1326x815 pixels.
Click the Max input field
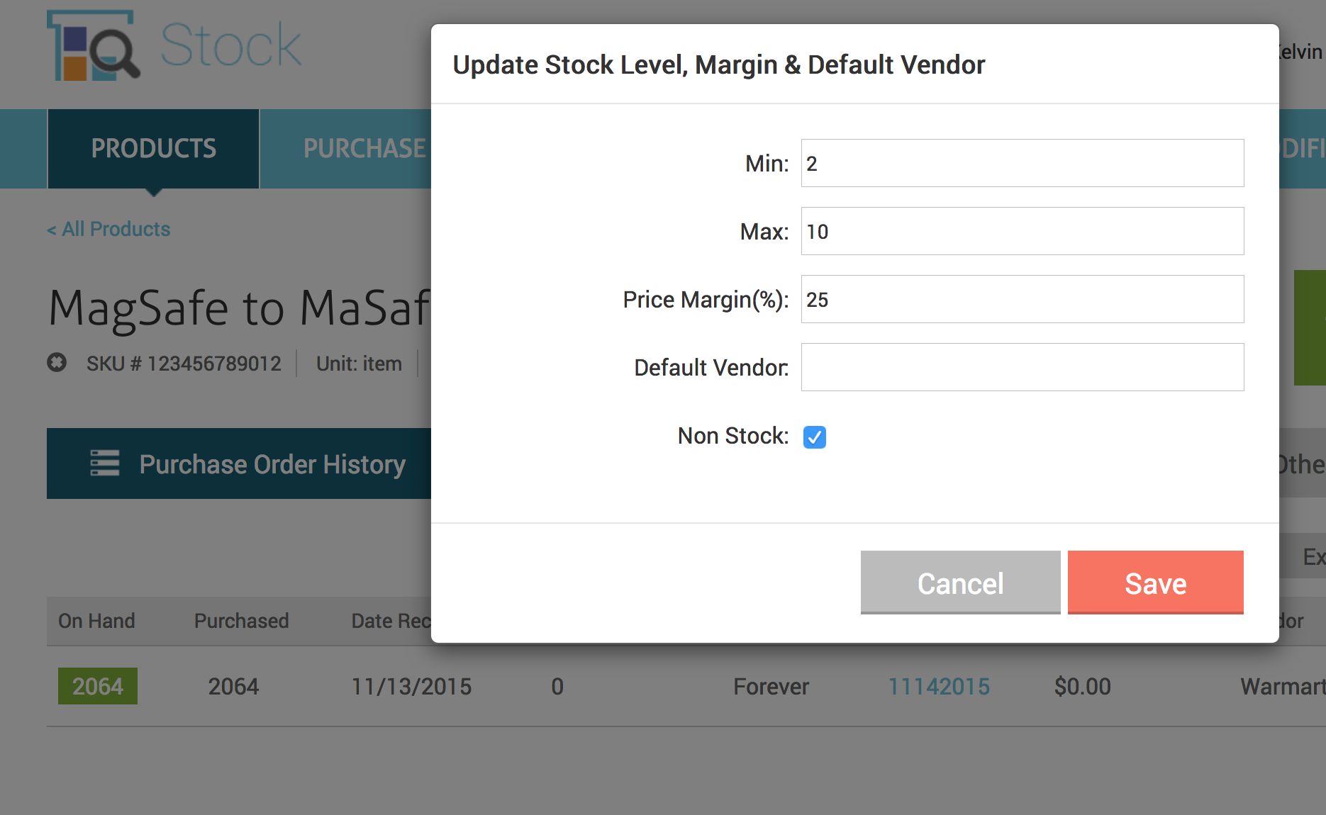pyautogui.click(x=1023, y=231)
